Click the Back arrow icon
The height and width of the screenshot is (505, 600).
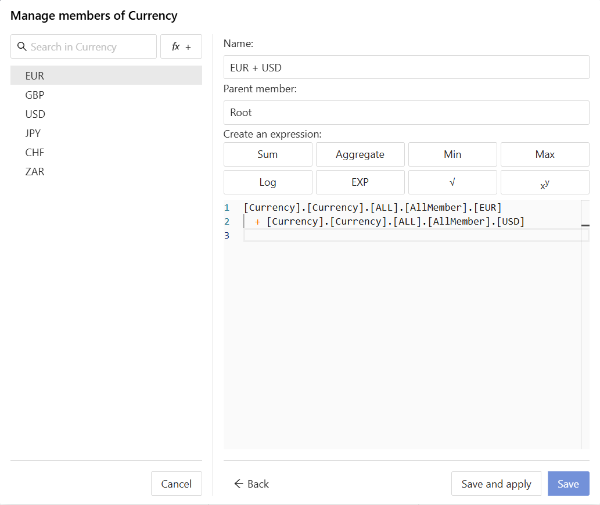coord(239,484)
